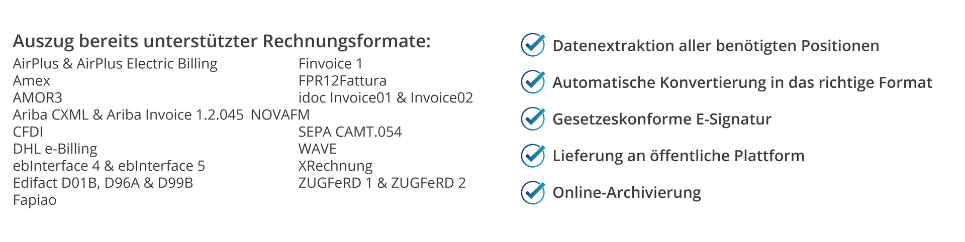965x242 pixels.
Task: Click the checkmark icon beside Lieferung an öffentliche Plattform
Action: click(x=533, y=155)
